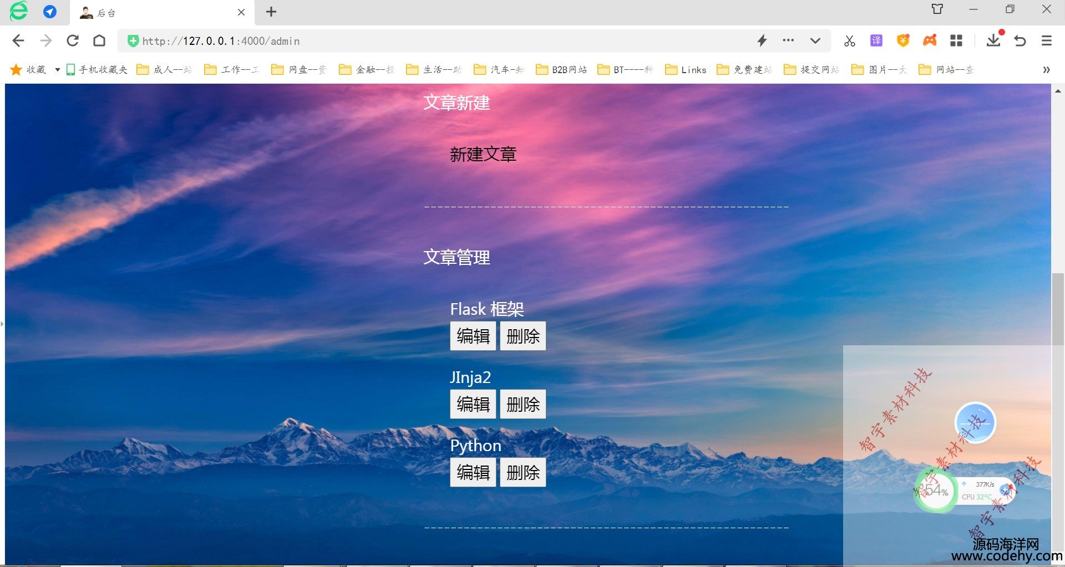
Task: Click the scrollbar up arrow
Action: (x=1058, y=90)
